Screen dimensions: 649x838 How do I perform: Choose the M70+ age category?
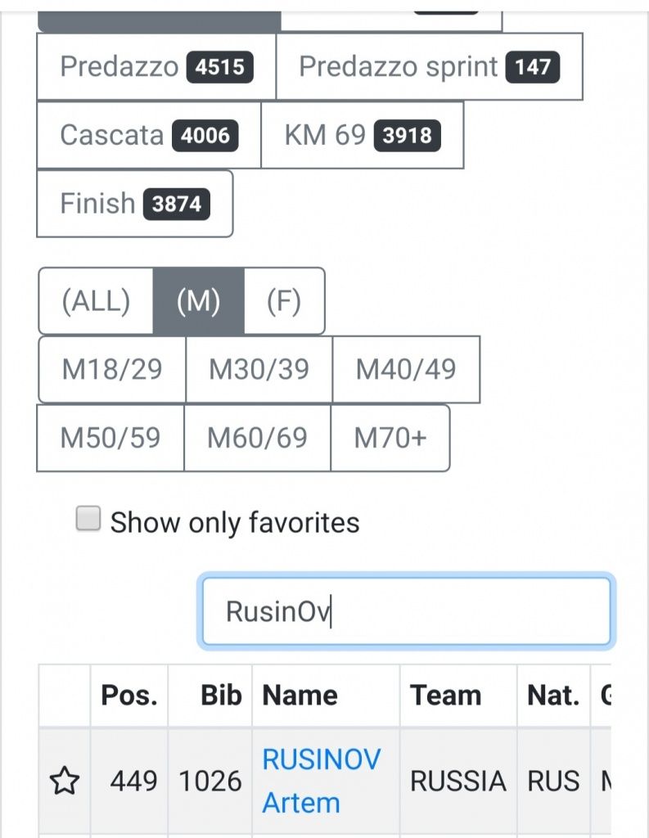click(390, 438)
